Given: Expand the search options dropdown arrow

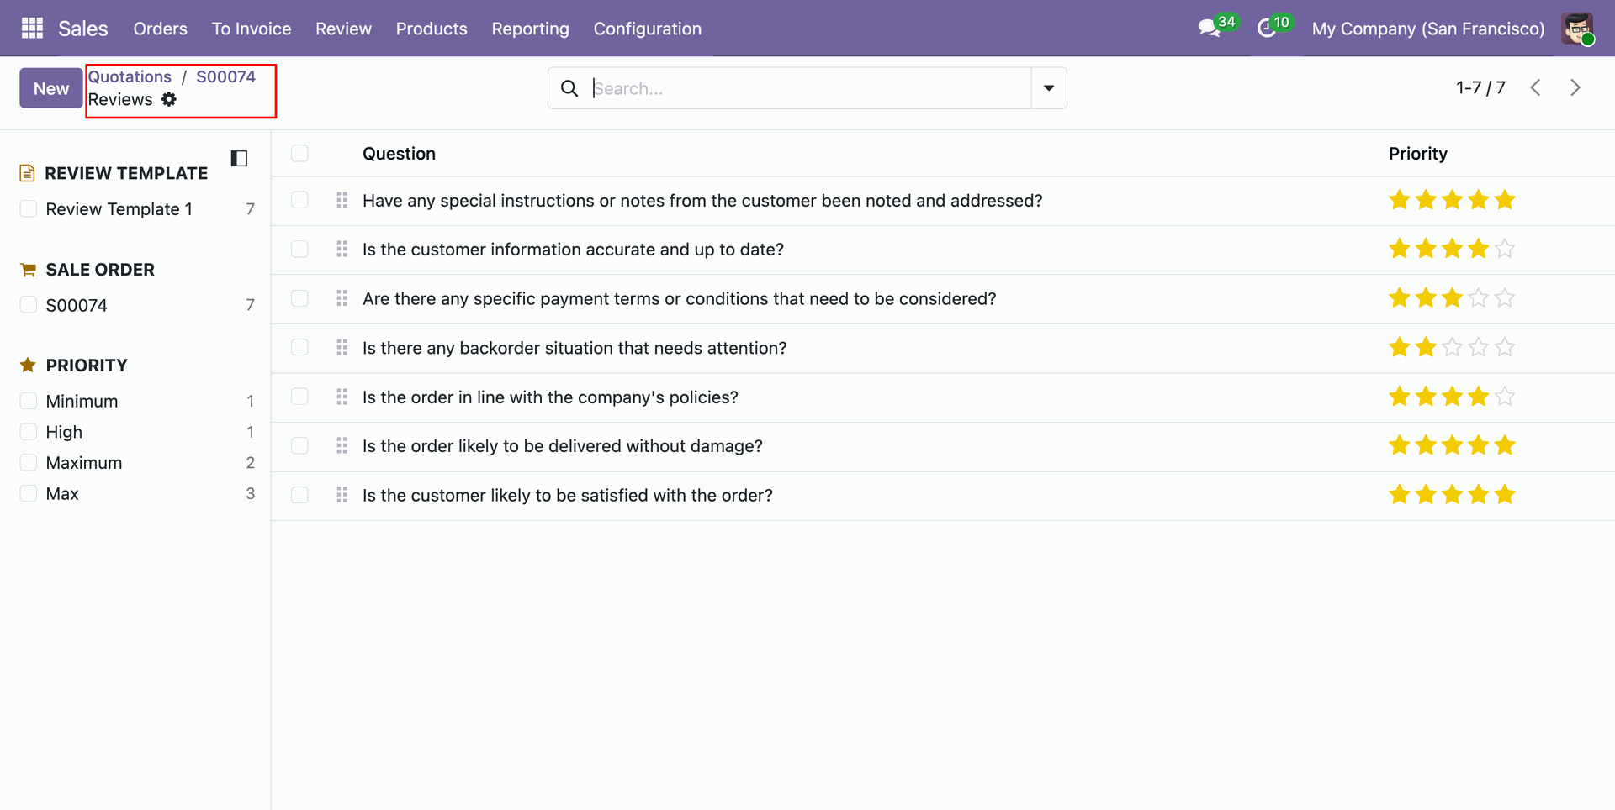Looking at the screenshot, I should pos(1049,88).
